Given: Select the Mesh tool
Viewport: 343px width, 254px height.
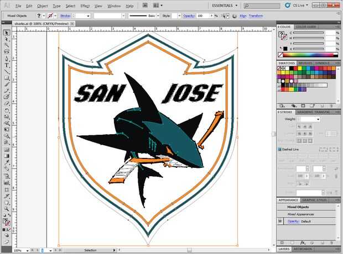Looking at the screenshot, I should (7, 150).
